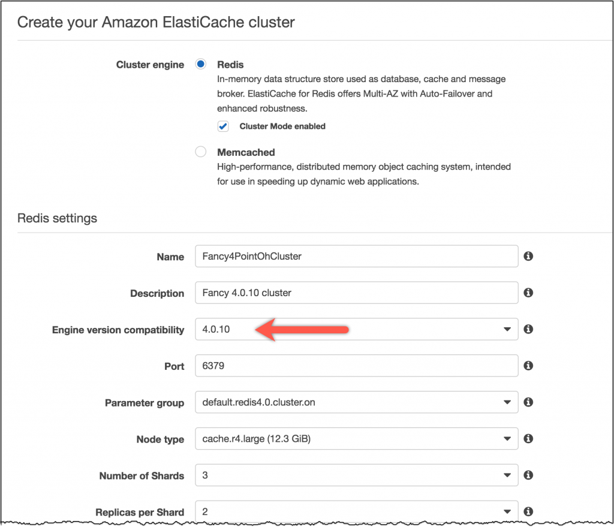Click the Node type info icon

[528, 439]
